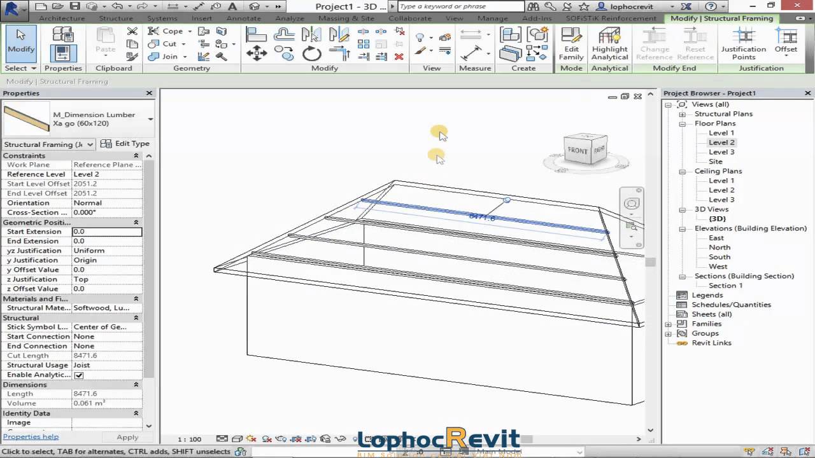Collapse the Constraints section
This screenshot has width=815, height=458.
[x=136, y=155]
